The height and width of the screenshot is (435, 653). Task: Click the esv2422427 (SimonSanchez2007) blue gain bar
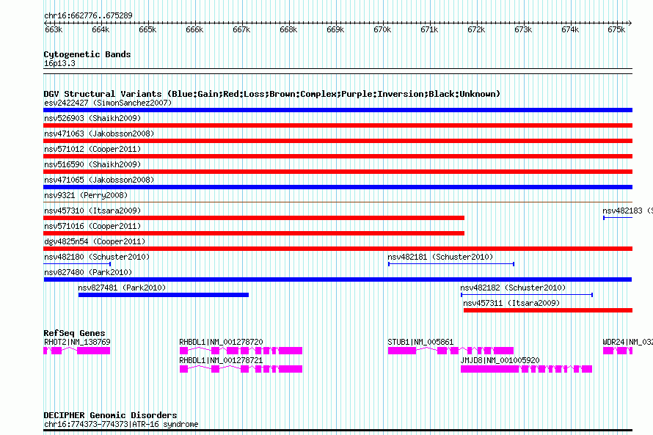pyautogui.click(x=338, y=110)
